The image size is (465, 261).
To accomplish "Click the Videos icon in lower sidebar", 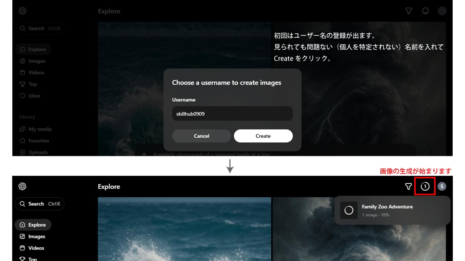I will (x=23, y=248).
